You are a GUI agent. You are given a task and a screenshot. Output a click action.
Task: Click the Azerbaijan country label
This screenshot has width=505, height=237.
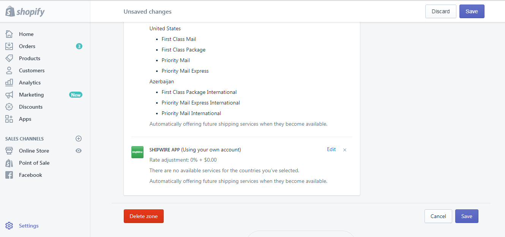pyautogui.click(x=162, y=81)
